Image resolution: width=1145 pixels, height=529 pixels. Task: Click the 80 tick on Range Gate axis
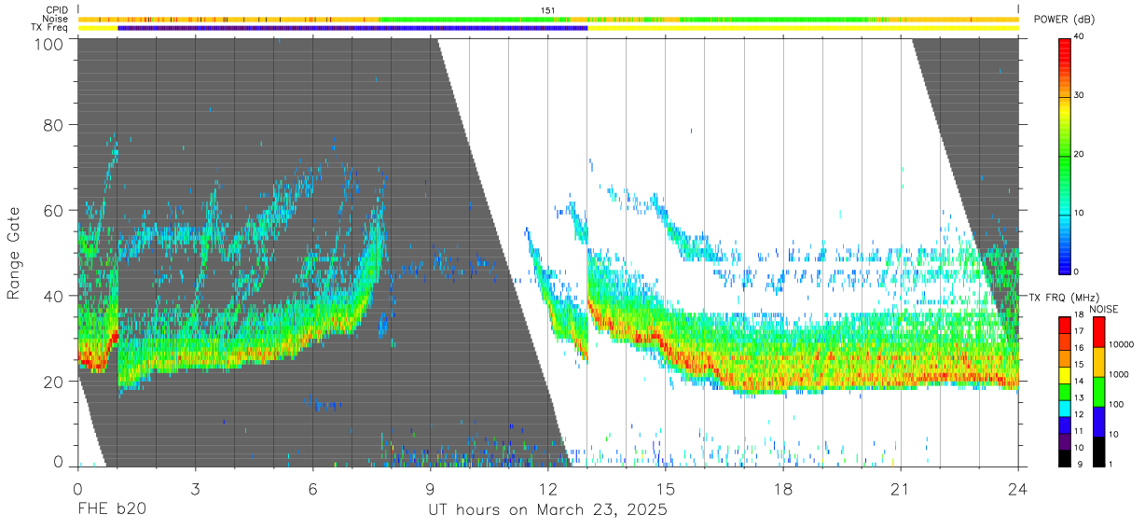(52, 125)
